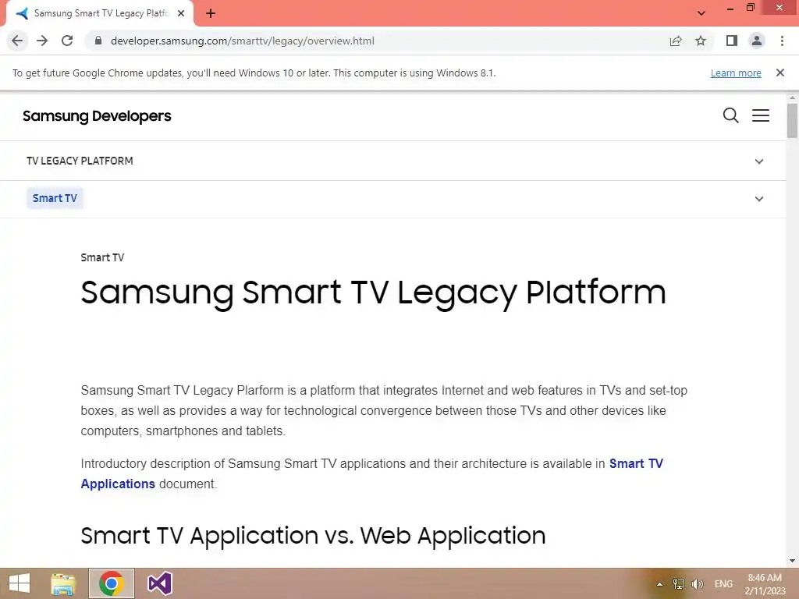Click the scrollbar down arrow
This screenshot has height=599, width=799.
792,561
